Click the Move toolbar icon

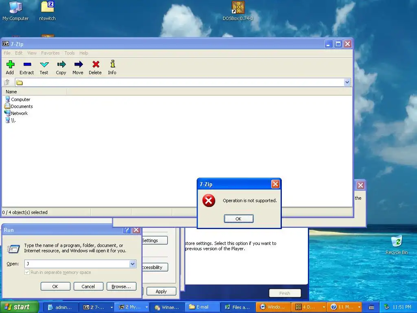point(78,67)
